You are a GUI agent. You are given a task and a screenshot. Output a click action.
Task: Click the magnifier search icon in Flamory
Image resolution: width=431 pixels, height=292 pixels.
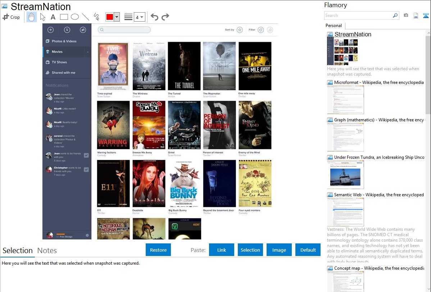395,15
